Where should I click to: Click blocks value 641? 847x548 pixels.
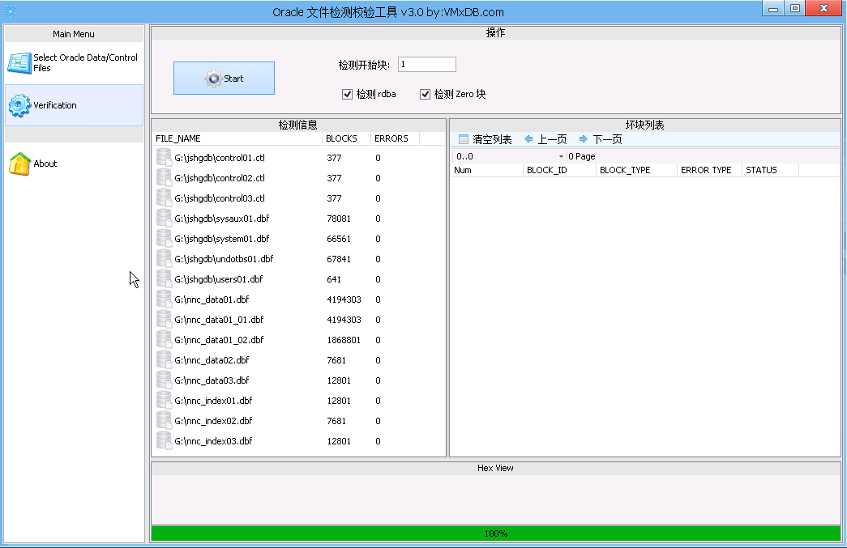click(x=334, y=278)
